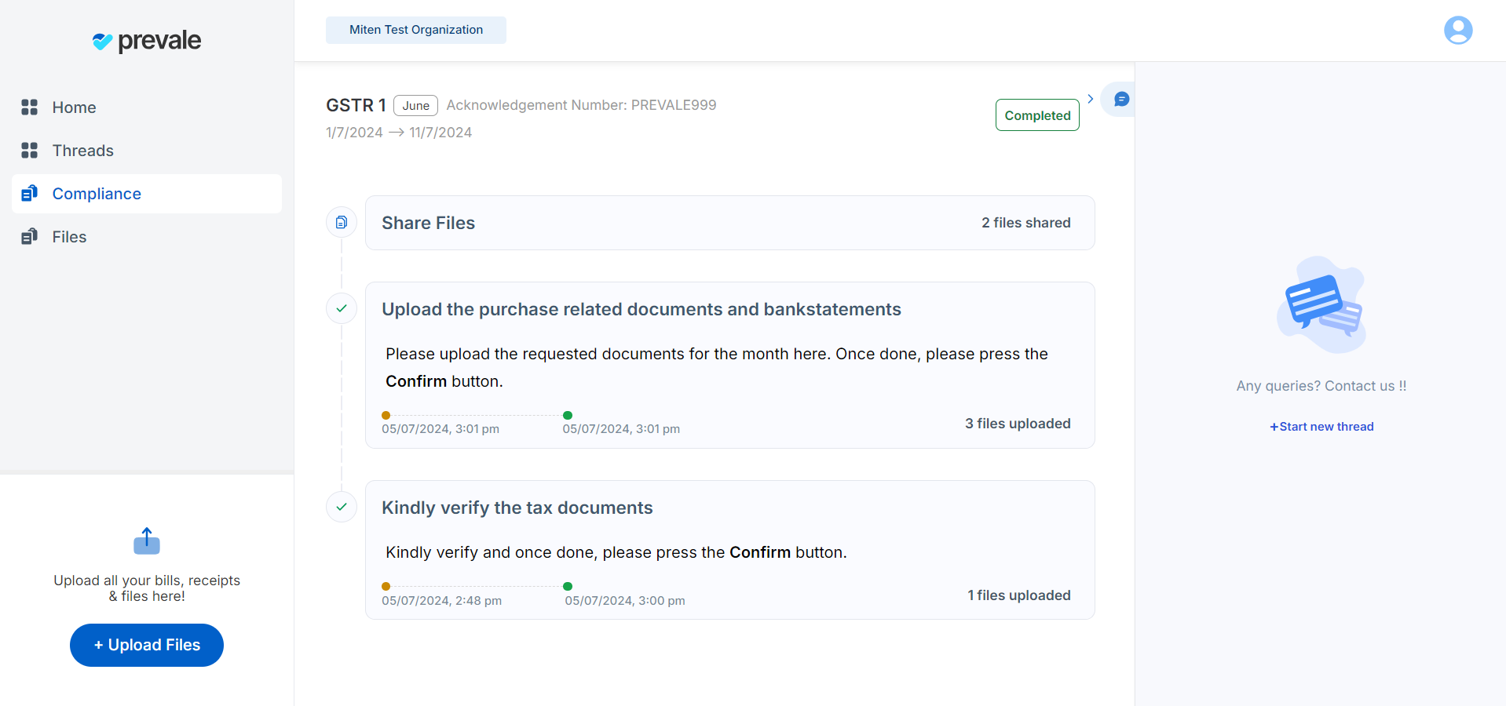Click the Start new thread link

coord(1321,427)
